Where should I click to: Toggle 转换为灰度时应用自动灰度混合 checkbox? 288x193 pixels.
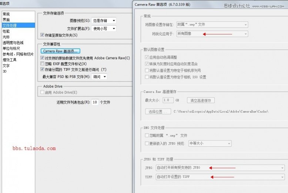click(x=147, y=64)
